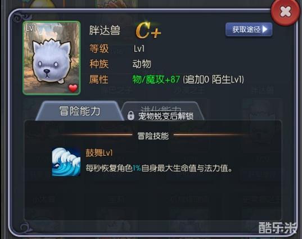The height and width of the screenshot is (239, 302).
Task: Click the green 物/魔攻+87 attribute text
Action: (156, 79)
